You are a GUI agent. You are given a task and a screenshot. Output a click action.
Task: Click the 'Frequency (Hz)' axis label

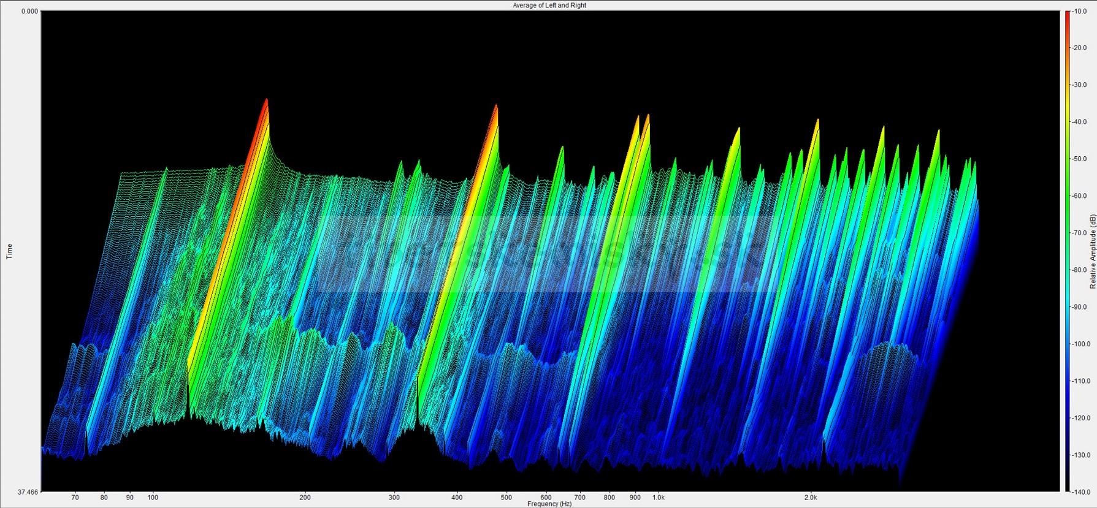[549, 504]
